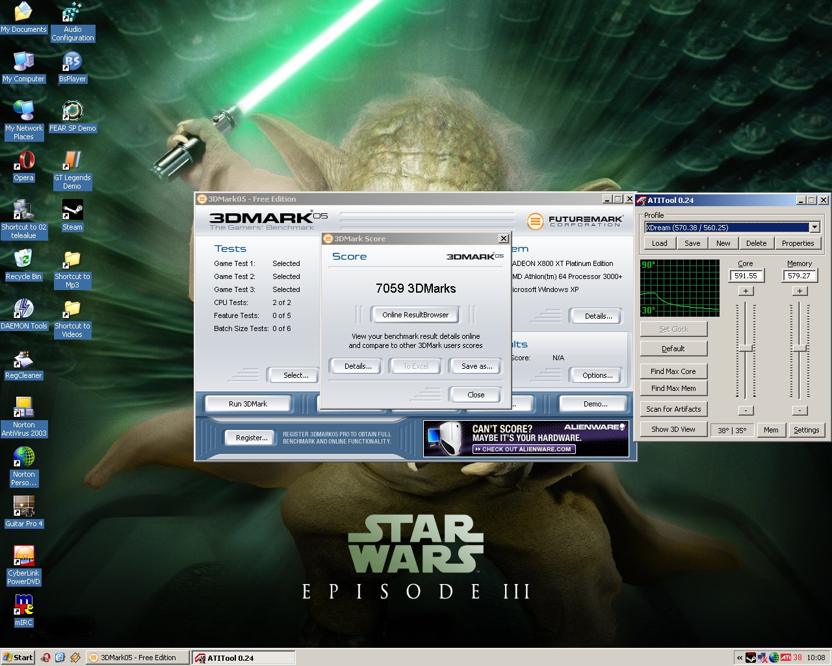Open the Windows Start menu
This screenshot has width=832, height=666.
click(x=18, y=658)
